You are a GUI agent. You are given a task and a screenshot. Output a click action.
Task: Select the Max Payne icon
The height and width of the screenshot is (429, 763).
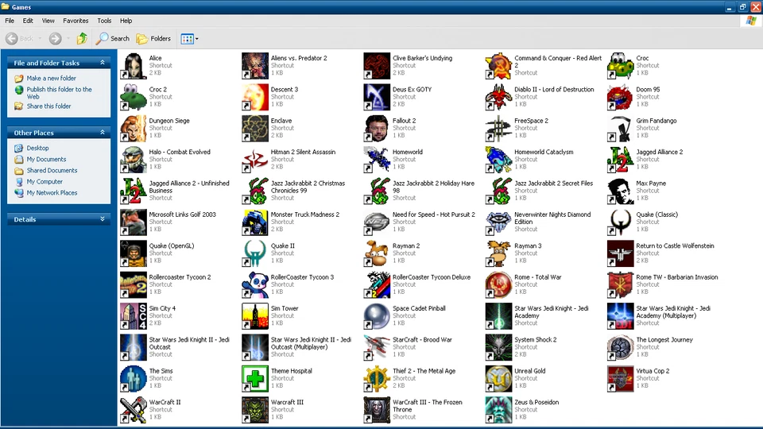620,191
